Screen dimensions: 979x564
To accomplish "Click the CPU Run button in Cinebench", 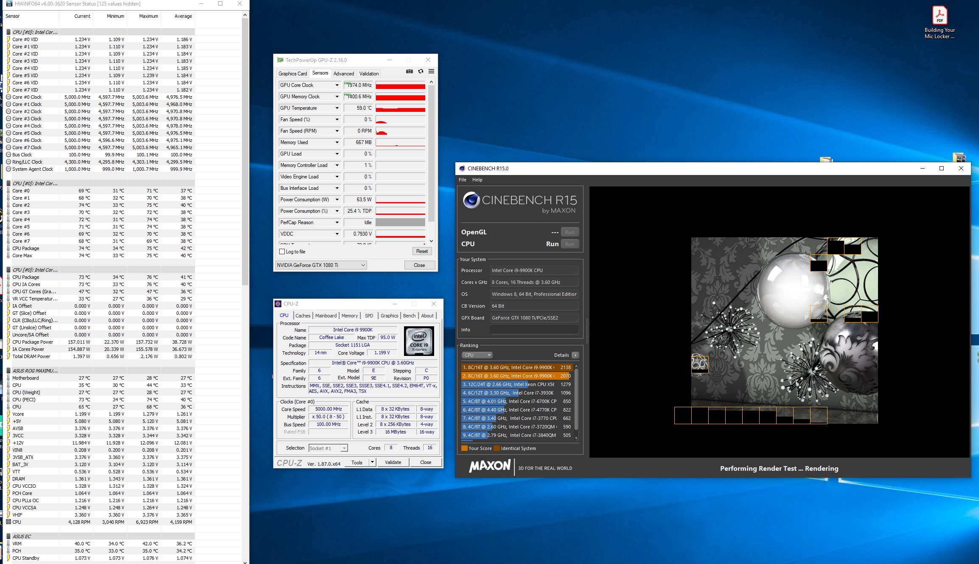I will click(569, 244).
